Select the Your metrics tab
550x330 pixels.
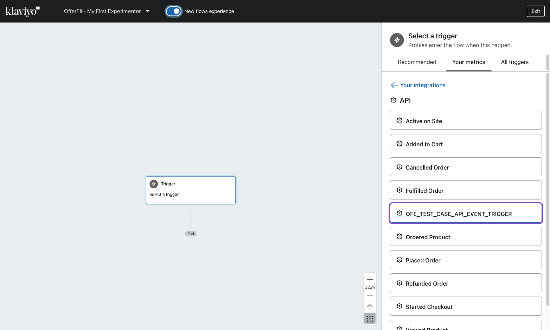click(x=468, y=62)
